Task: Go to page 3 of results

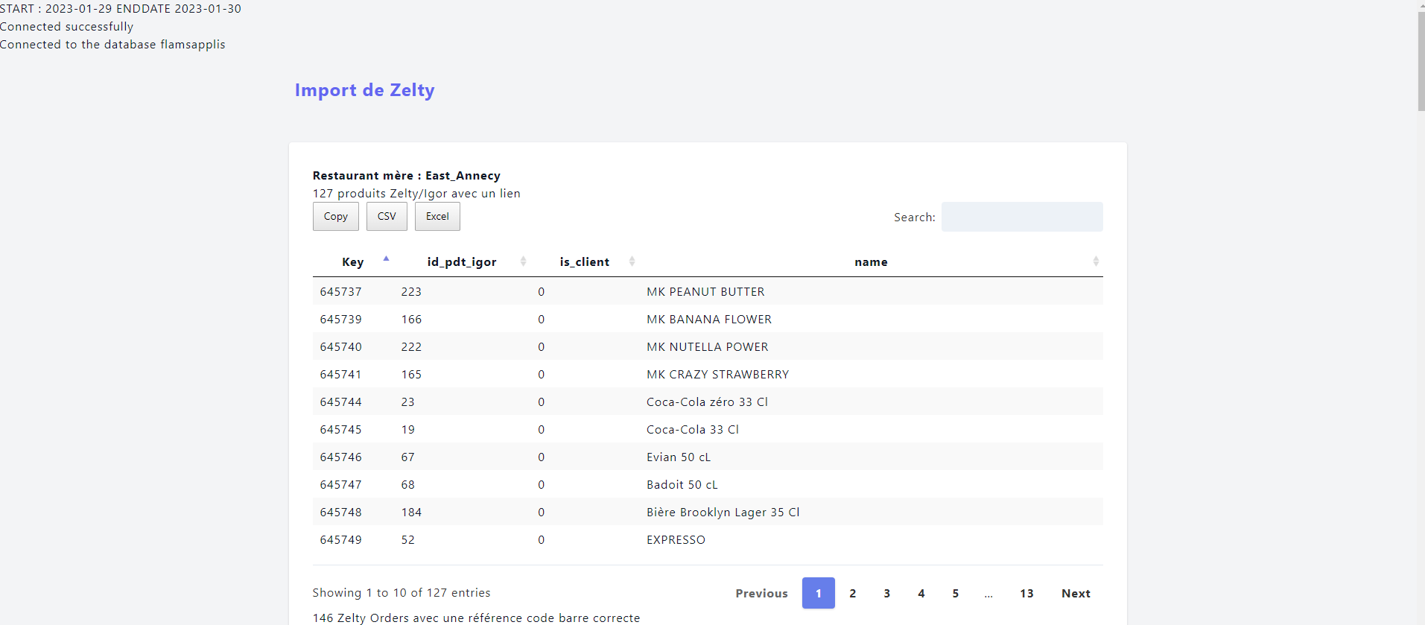Action: click(886, 594)
